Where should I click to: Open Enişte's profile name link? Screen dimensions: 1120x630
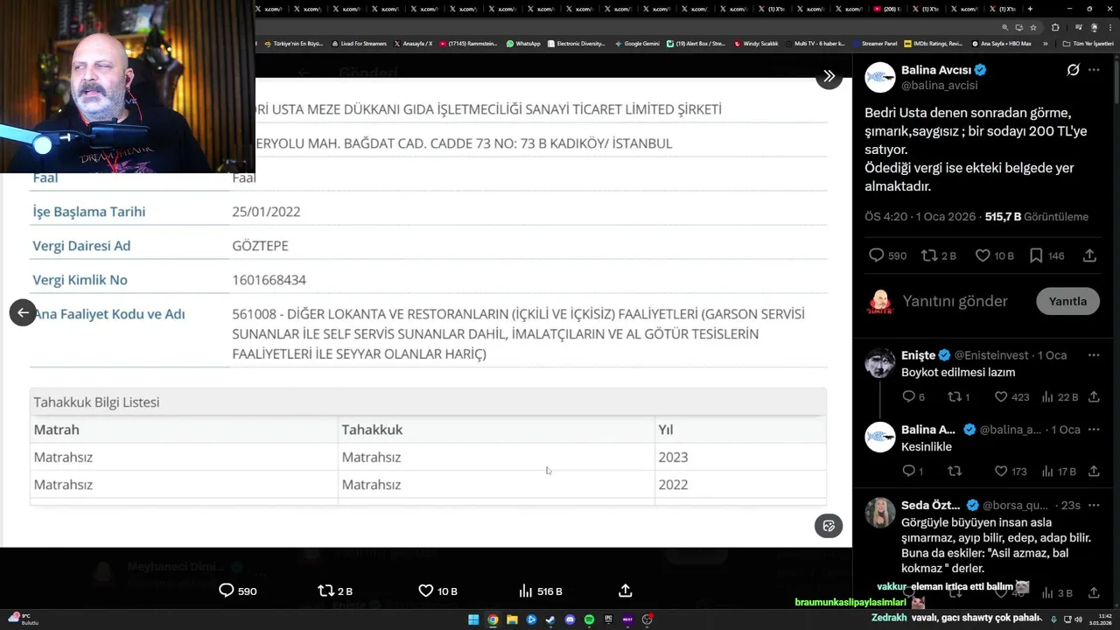pyautogui.click(x=918, y=355)
